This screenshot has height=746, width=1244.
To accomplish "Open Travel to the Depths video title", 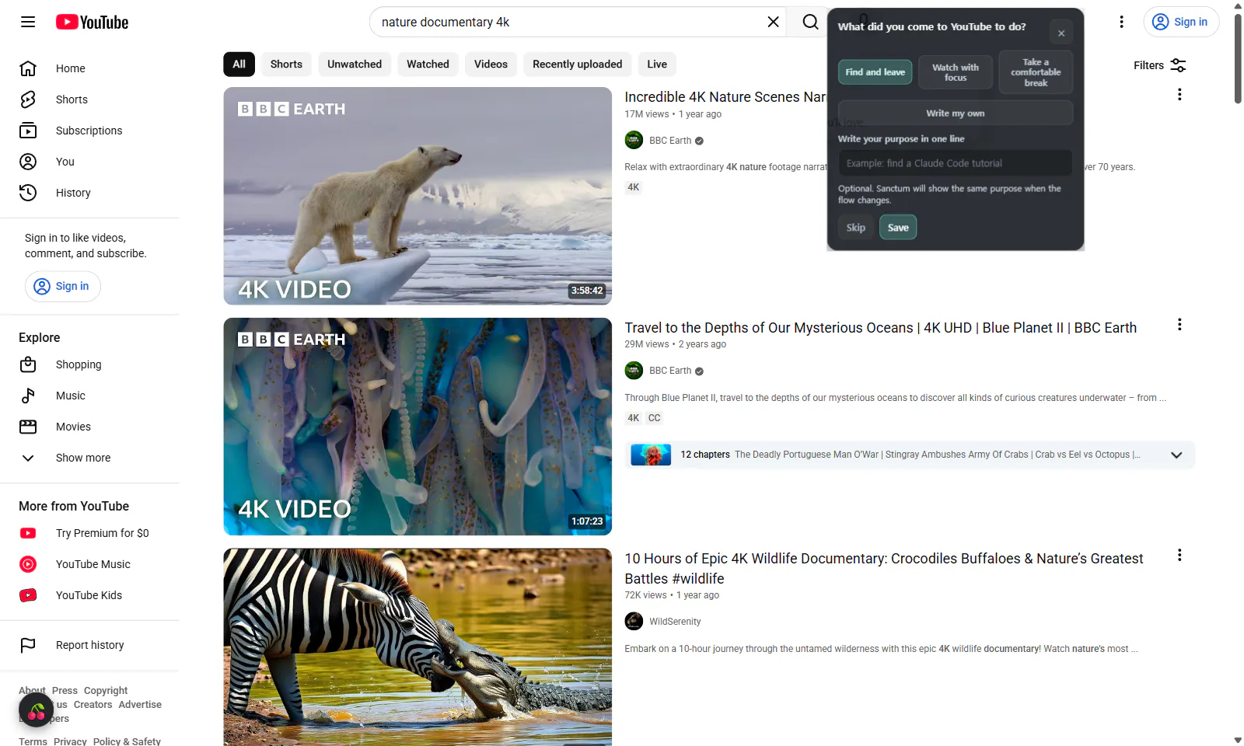I will click(x=880, y=328).
